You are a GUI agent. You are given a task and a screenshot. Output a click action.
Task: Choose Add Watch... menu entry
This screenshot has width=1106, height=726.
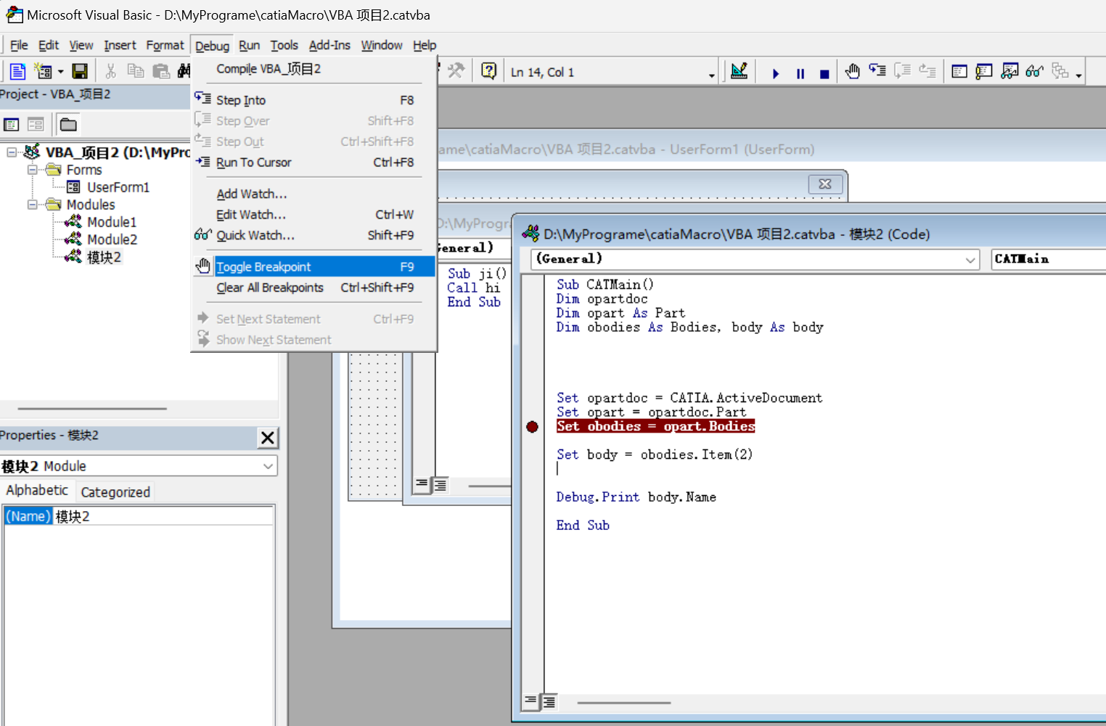314,194
